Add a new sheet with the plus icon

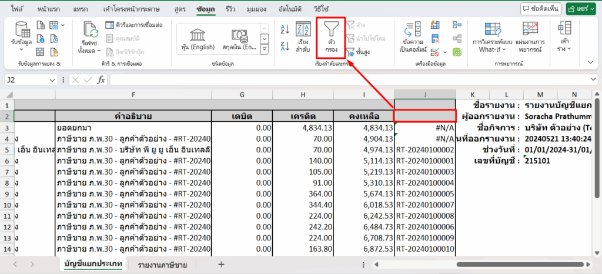[x=221, y=265]
